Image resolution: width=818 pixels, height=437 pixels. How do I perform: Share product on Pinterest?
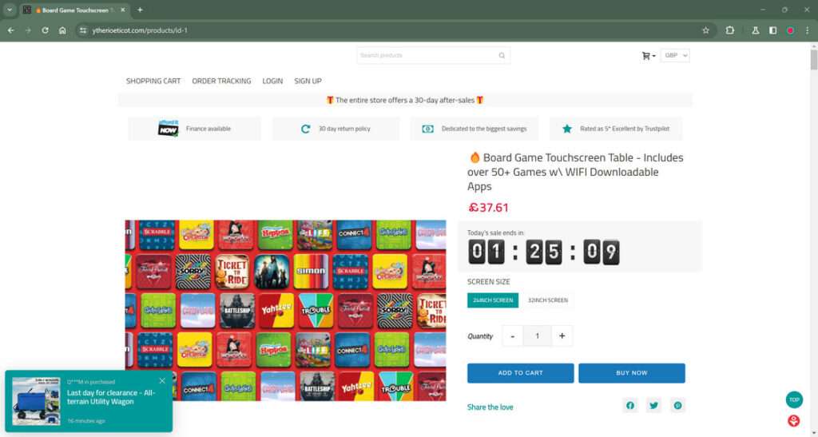click(x=677, y=406)
